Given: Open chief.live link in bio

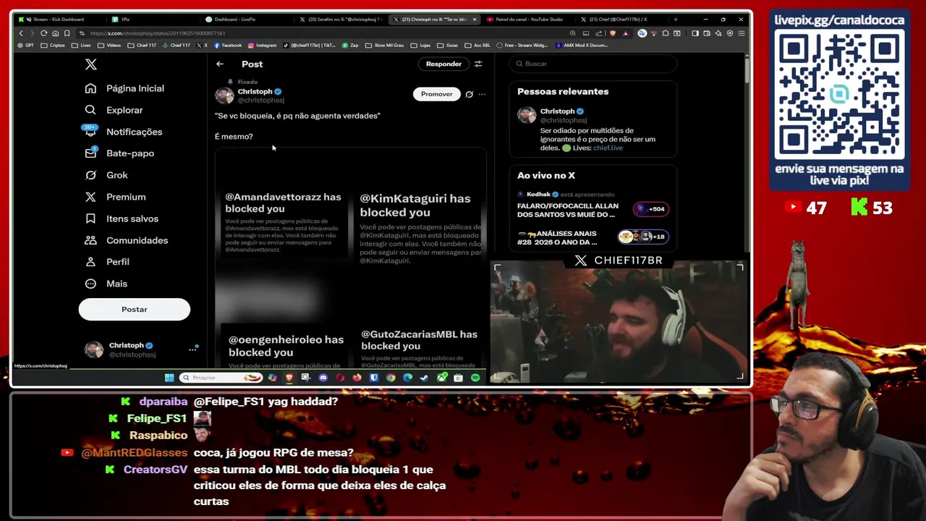Looking at the screenshot, I should tap(608, 148).
